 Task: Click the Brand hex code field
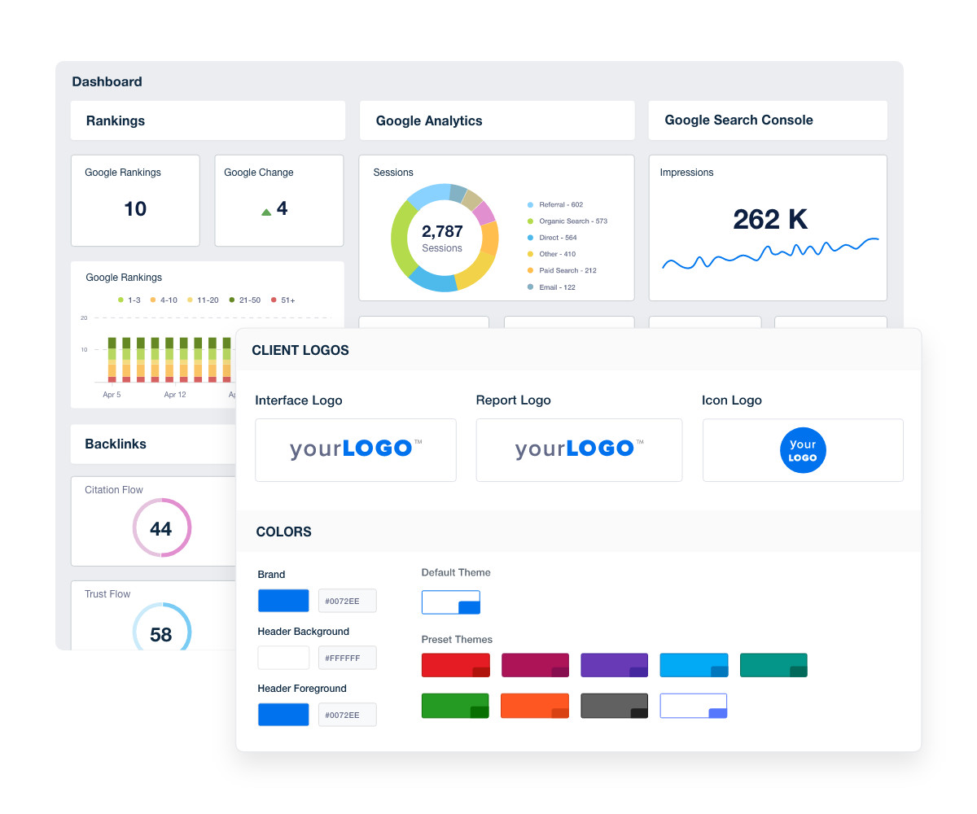[348, 601]
